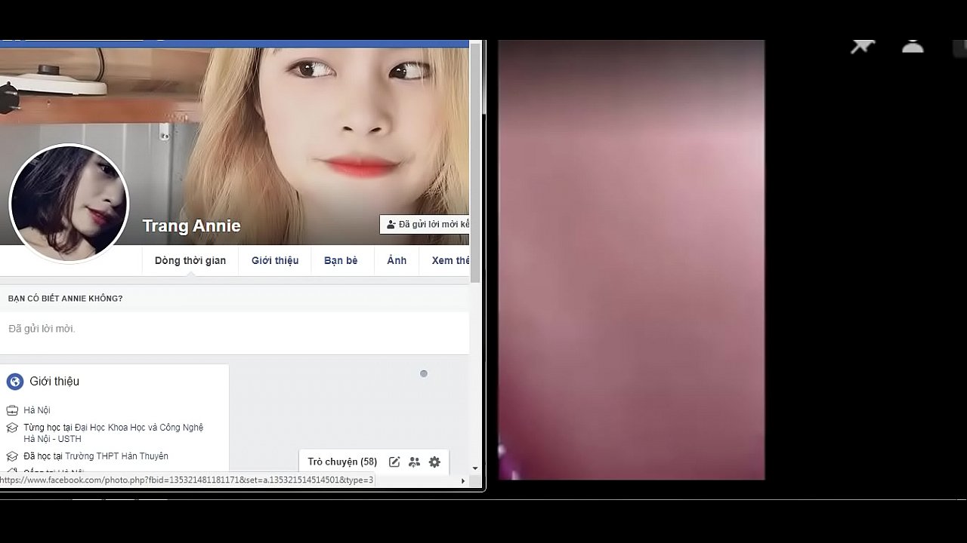The height and width of the screenshot is (543, 967).
Task: Click the horizontal scrollbar right arrow
Action: [463, 481]
